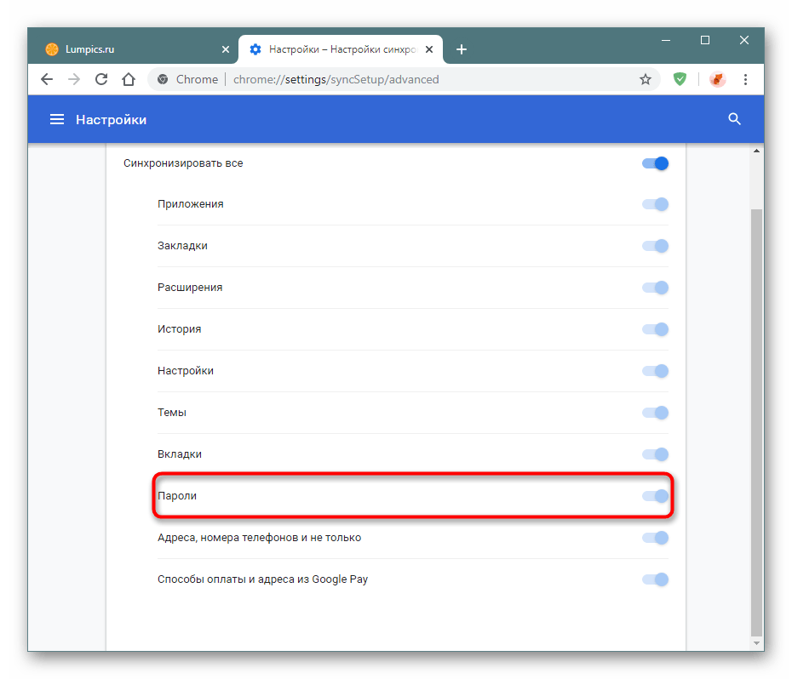Viewport: 792px width, 679px height.
Task: Bookmark this page with the star icon
Action: click(x=646, y=79)
